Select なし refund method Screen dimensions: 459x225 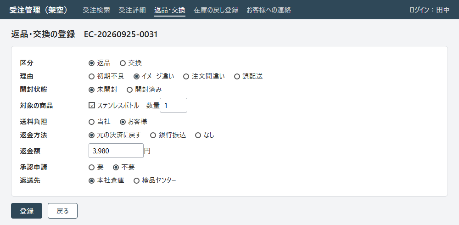point(198,135)
